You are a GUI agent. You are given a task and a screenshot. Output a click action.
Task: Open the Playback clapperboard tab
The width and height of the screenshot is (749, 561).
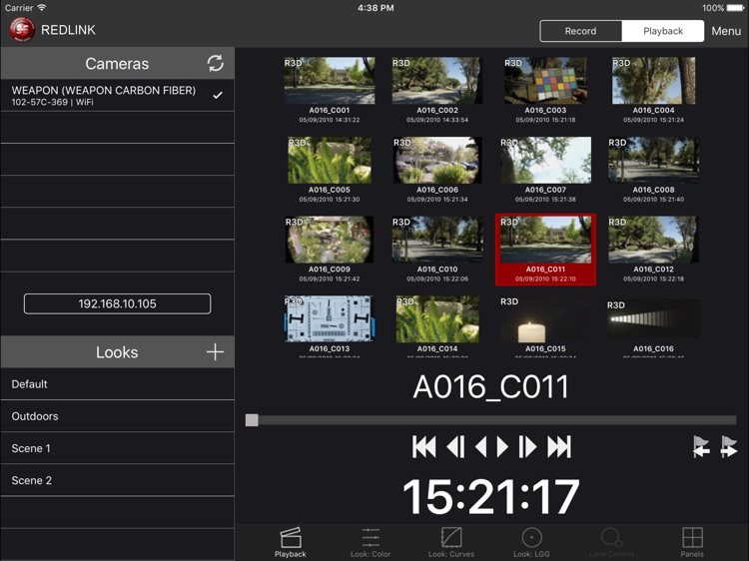291,542
